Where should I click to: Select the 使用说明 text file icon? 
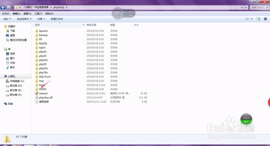37,102
